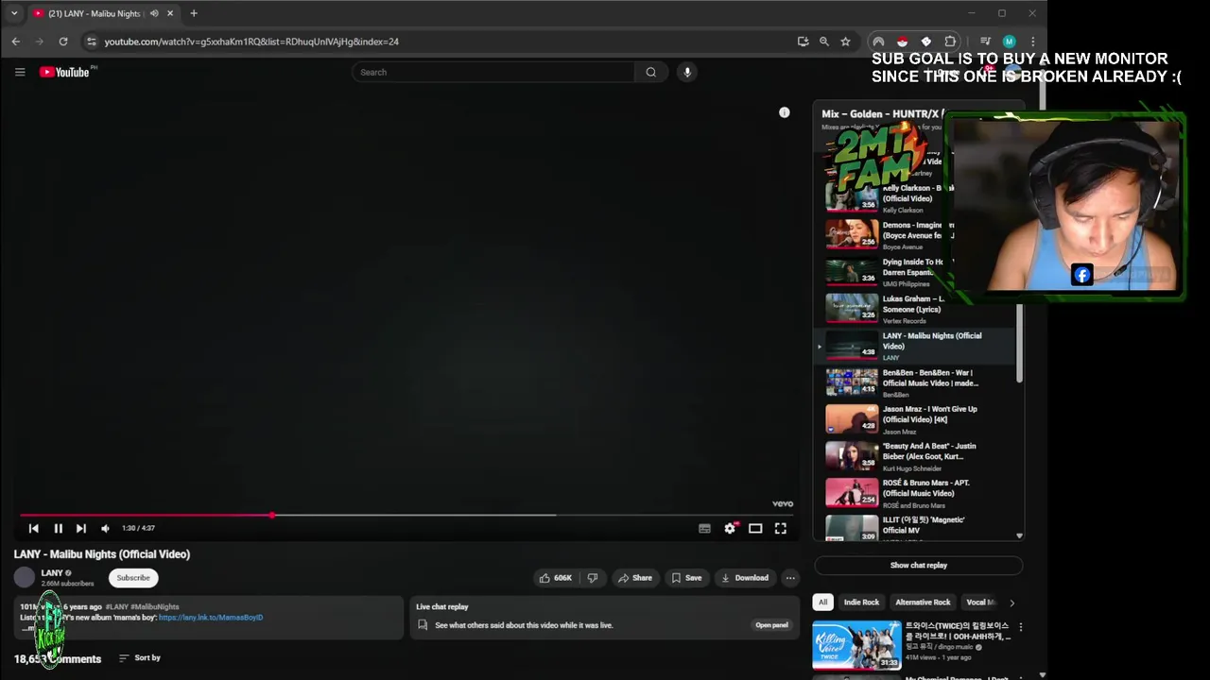Open LANY channel avatar

pyautogui.click(x=25, y=577)
